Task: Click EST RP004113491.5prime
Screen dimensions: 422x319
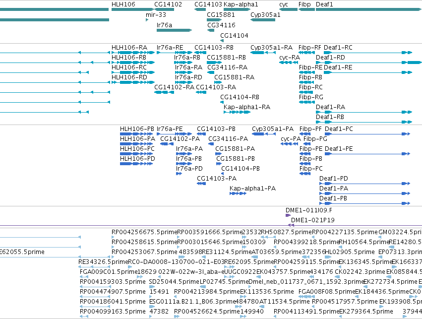Action: (306, 312)
